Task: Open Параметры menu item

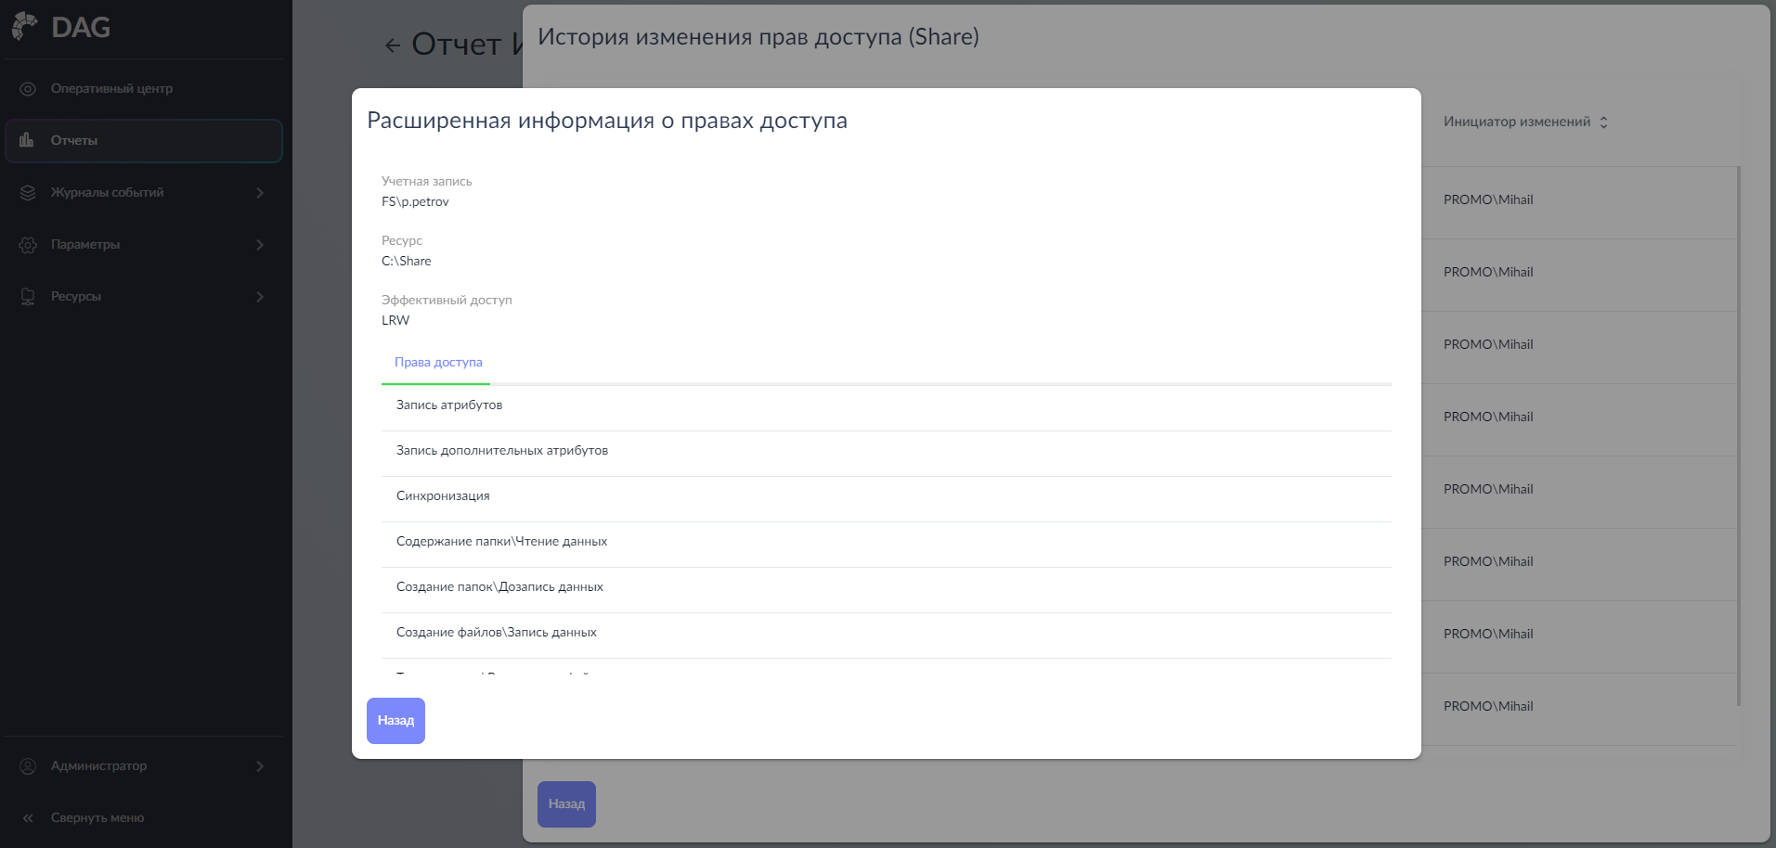Action: click(144, 245)
